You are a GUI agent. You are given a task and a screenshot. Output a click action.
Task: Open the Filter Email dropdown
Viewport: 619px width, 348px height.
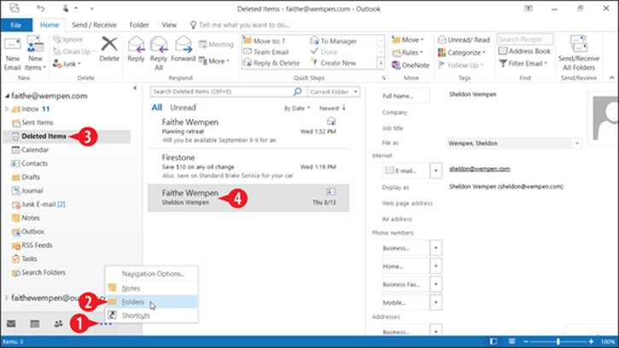(523, 63)
